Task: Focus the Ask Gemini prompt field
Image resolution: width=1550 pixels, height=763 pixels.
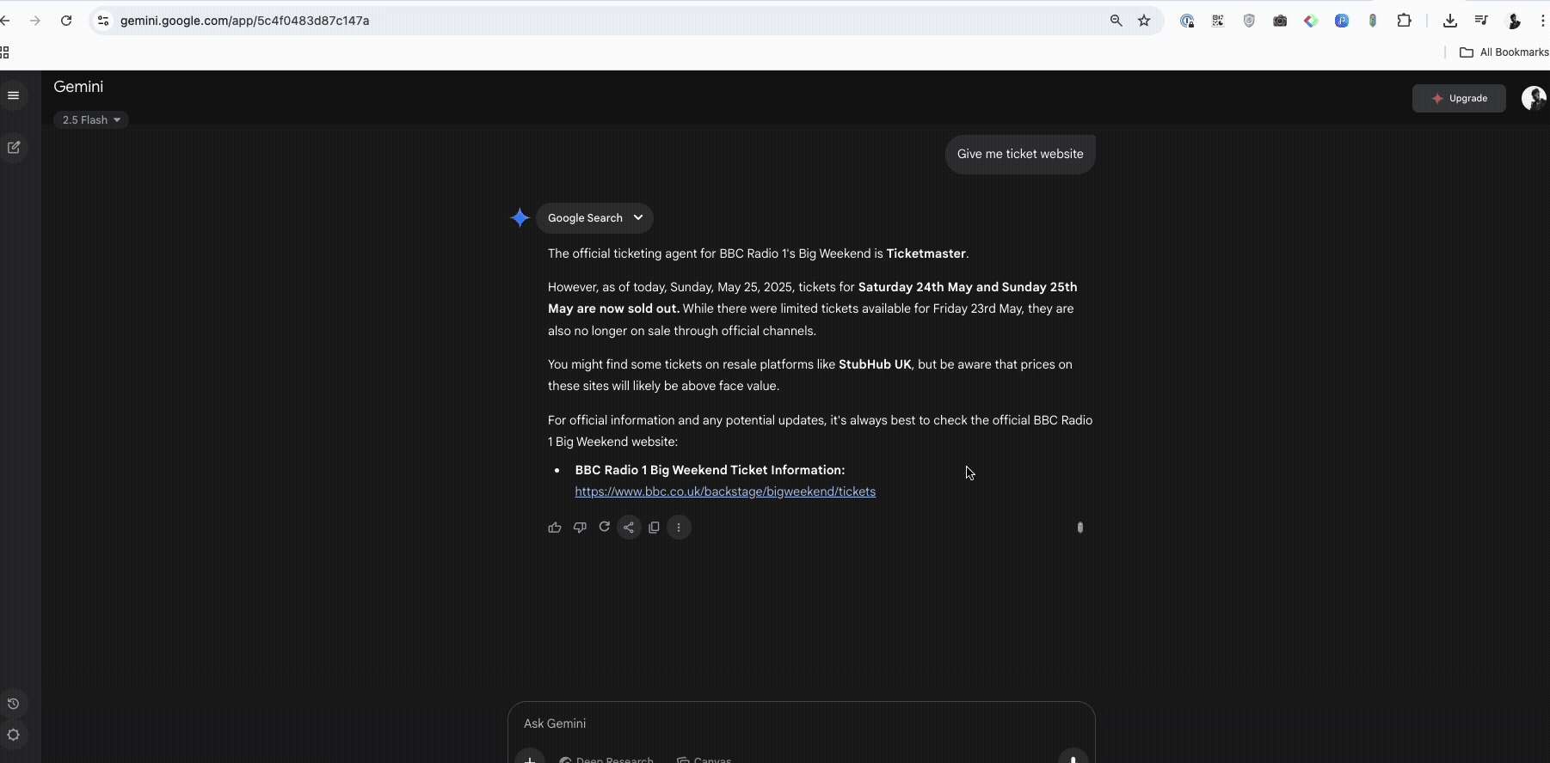Action: point(800,723)
